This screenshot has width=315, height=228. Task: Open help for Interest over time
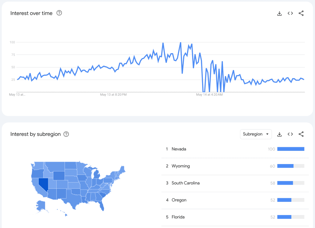59,13
